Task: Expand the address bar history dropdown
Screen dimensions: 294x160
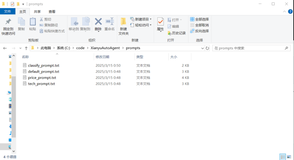Action: [203, 48]
